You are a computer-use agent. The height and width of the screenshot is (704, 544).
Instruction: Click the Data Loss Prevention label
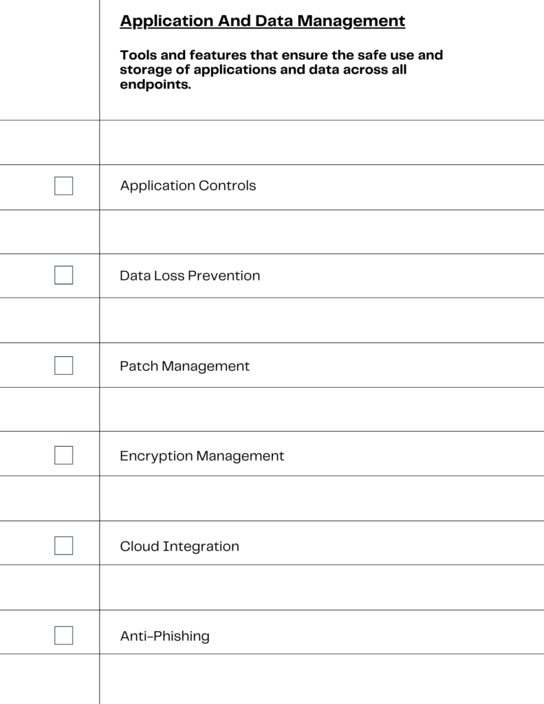tap(190, 276)
